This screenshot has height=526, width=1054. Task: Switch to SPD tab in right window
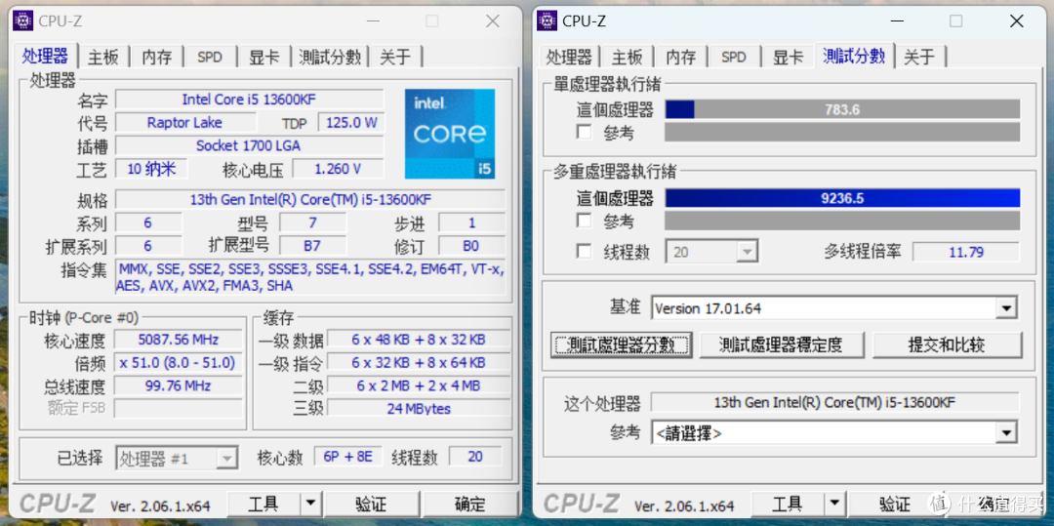tap(733, 58)
